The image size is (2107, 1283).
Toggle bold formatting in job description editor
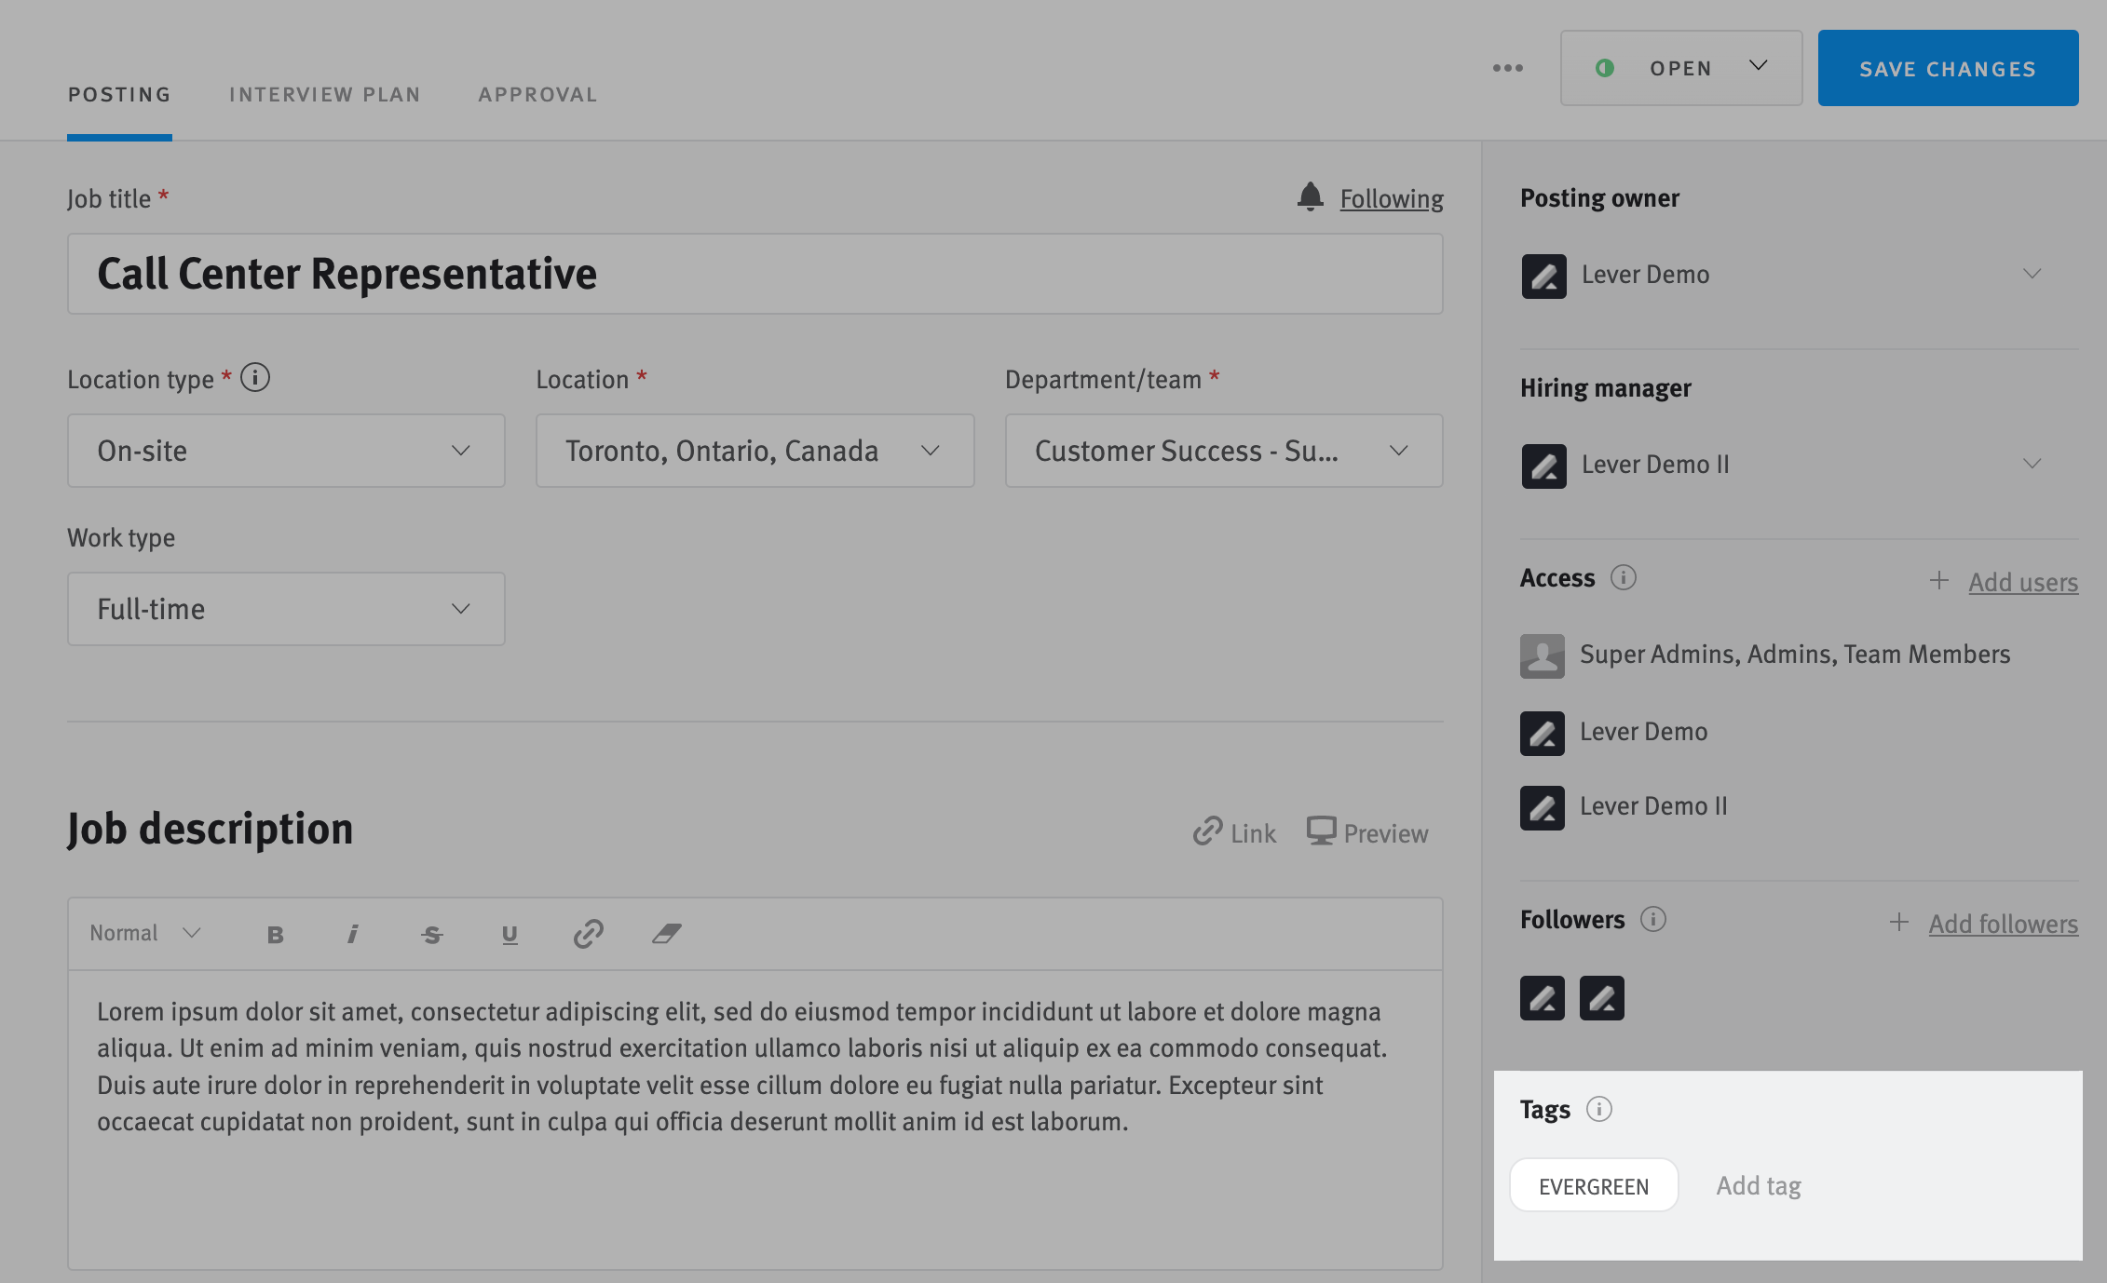(x=275, y=933)
